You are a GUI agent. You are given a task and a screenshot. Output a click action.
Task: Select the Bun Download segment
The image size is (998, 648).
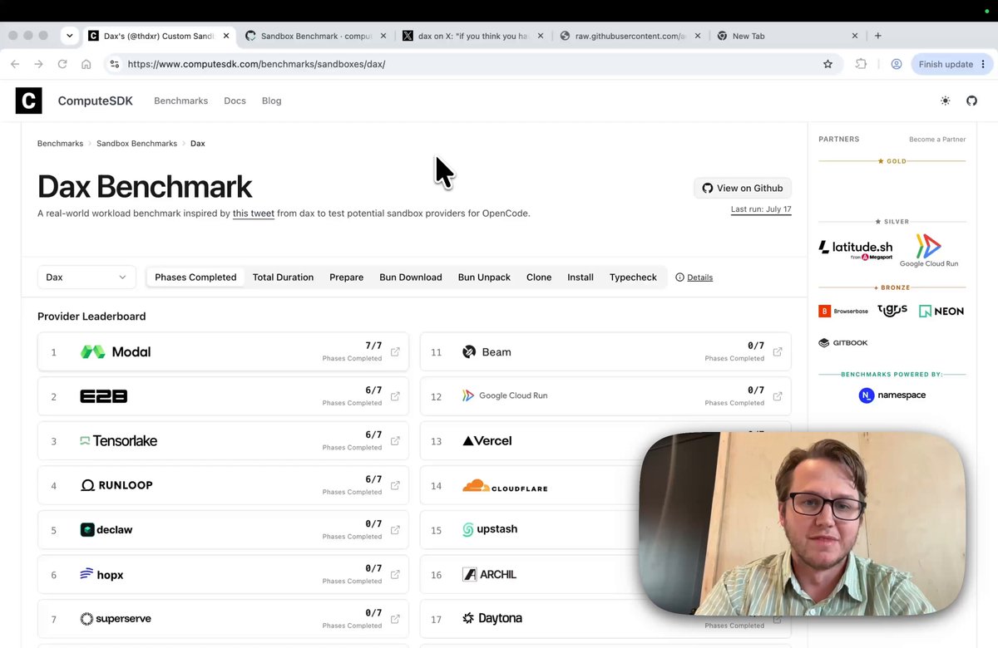point(411,277)
